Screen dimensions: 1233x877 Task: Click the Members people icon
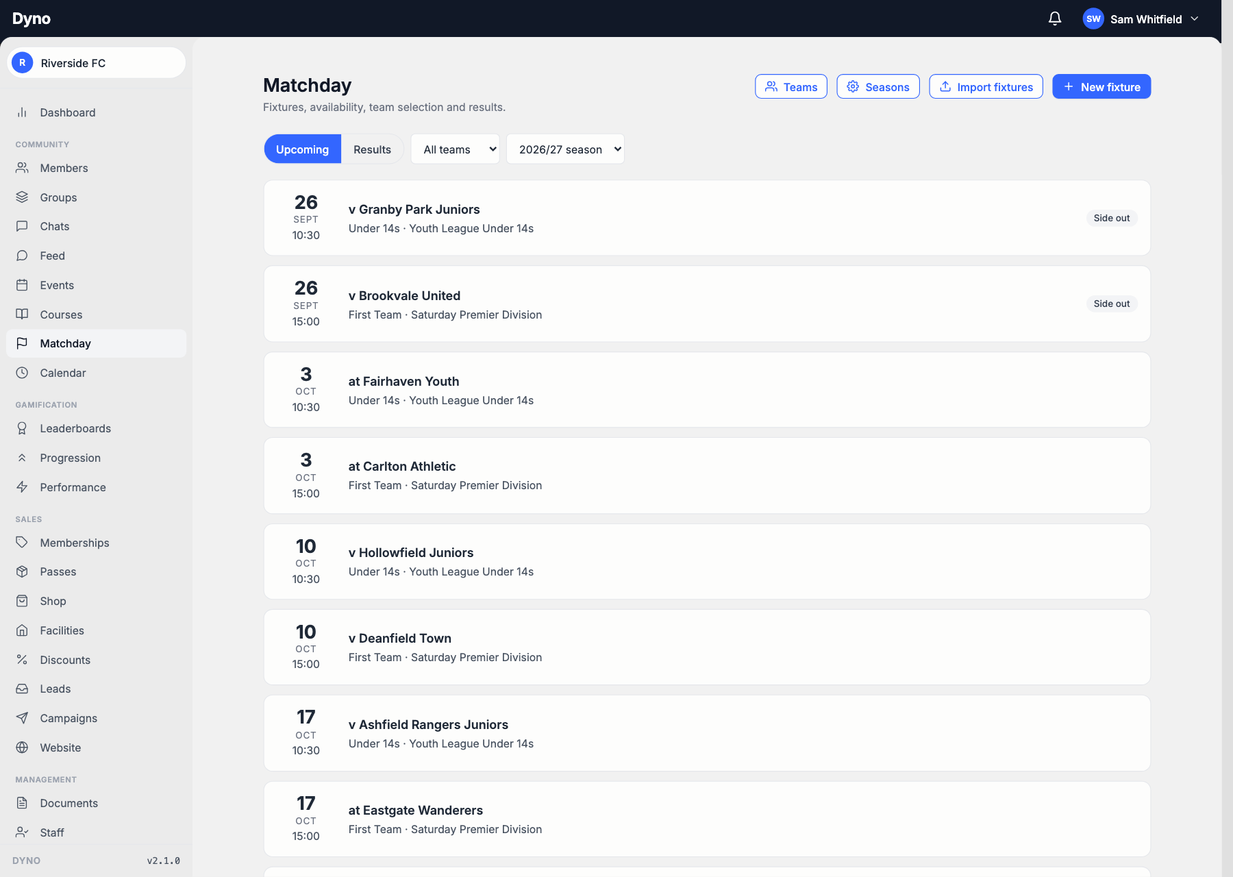(22, 168)
